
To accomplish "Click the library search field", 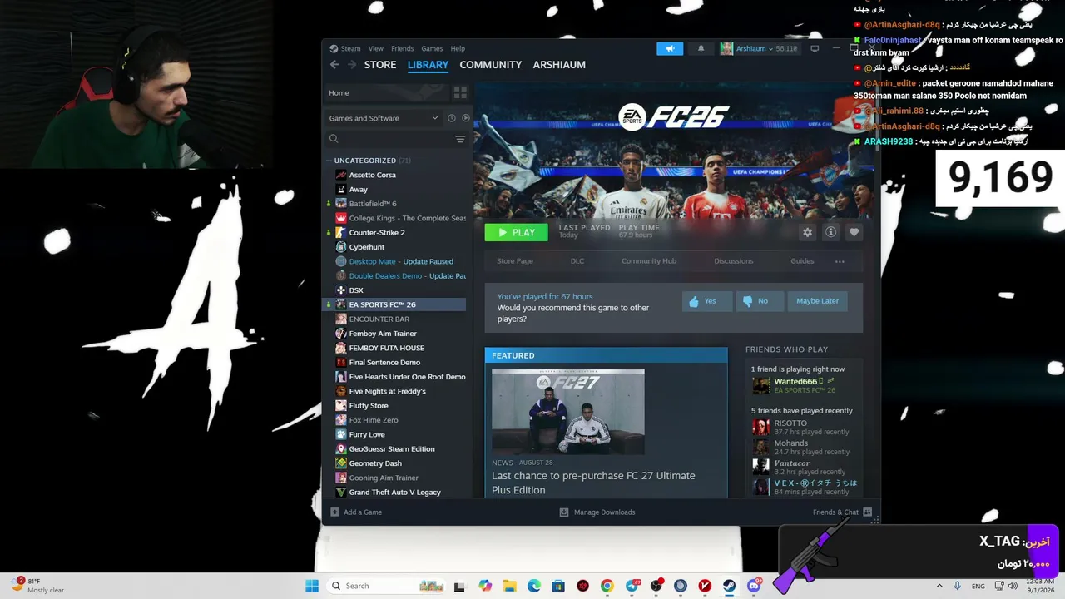I will point(389,139).
